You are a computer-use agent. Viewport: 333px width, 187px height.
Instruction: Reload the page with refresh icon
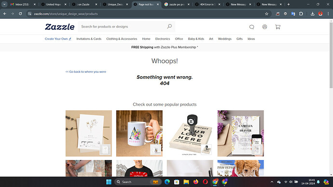(x=20, y=14)
